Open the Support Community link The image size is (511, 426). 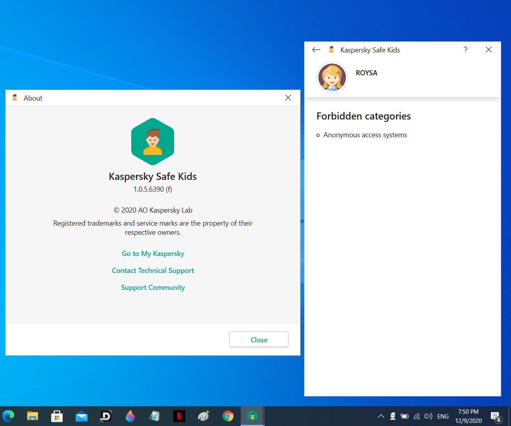153,288
